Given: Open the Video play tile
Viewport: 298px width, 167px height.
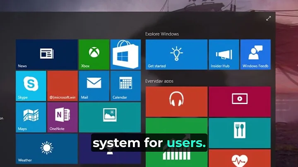Looking at the screenshot, I should 240,102.
